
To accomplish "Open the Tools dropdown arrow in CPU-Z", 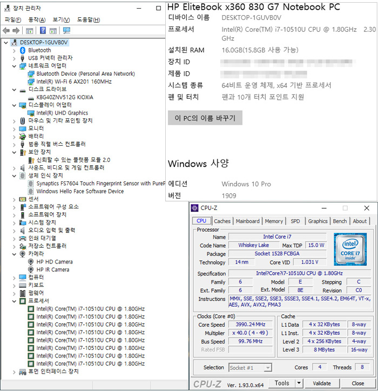I will pyautogui.click(x=299, y=383).
